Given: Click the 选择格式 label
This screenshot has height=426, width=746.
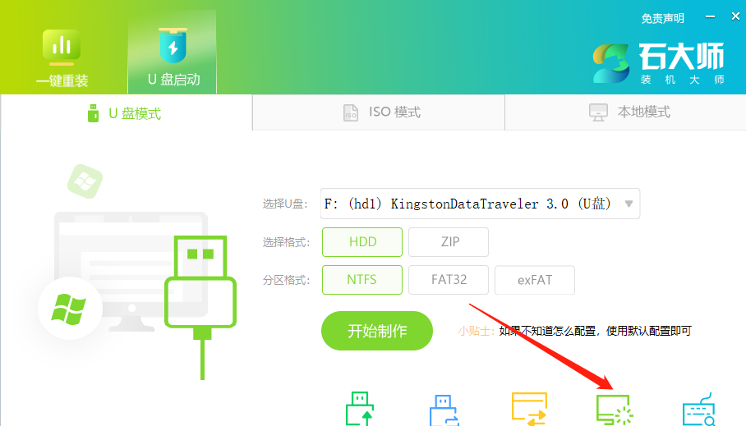Looking at the screenshot, I should [286, 242].
